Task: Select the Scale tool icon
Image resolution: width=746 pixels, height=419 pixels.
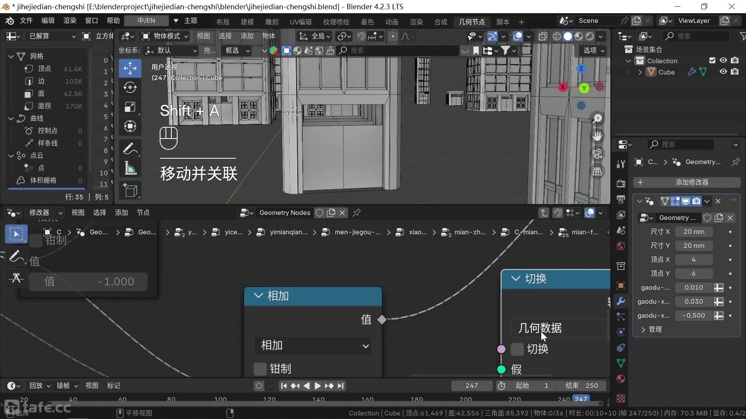Action: (x=130, y=107)
